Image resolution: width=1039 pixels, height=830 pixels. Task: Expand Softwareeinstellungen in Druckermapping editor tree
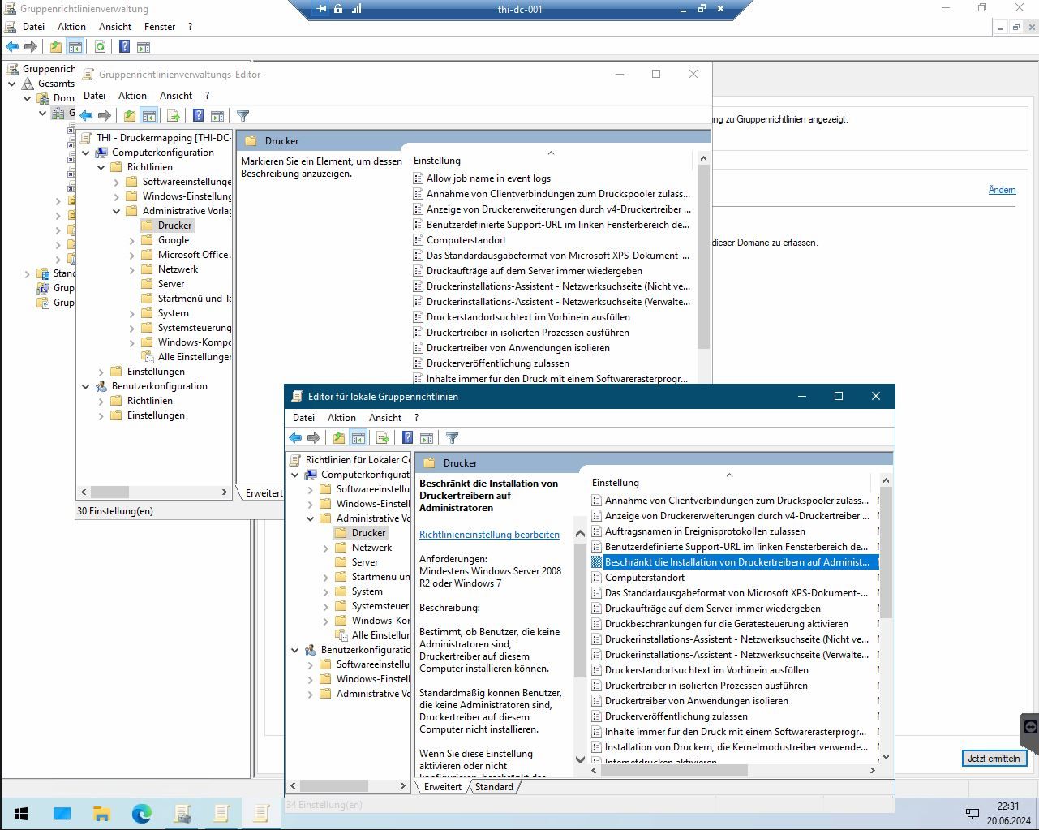point(117,182)
